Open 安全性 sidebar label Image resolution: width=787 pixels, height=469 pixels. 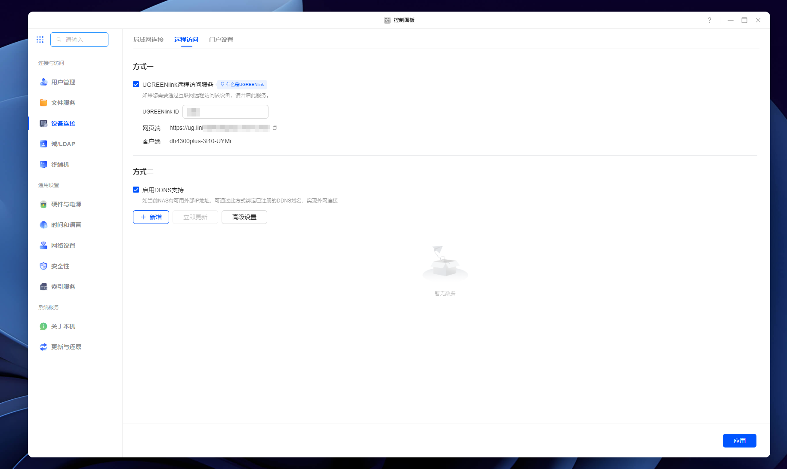(60, 266)
